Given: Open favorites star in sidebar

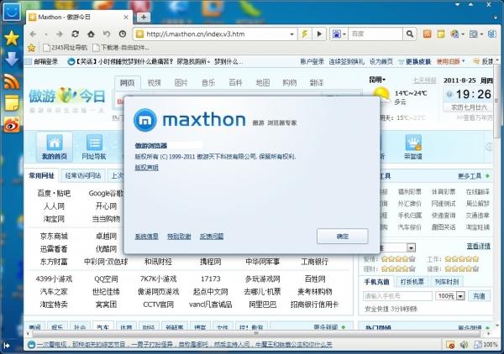Looking at the screenshot, I should click(x=12, y=38).
